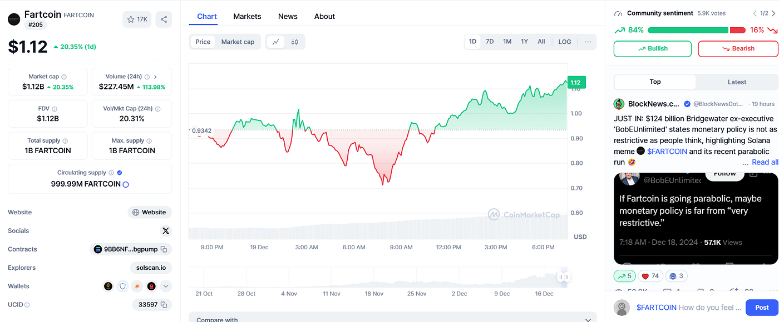This screenshot has width=779, height=322.
Task: Expand post with Read all link
Action: pos(765,162)
